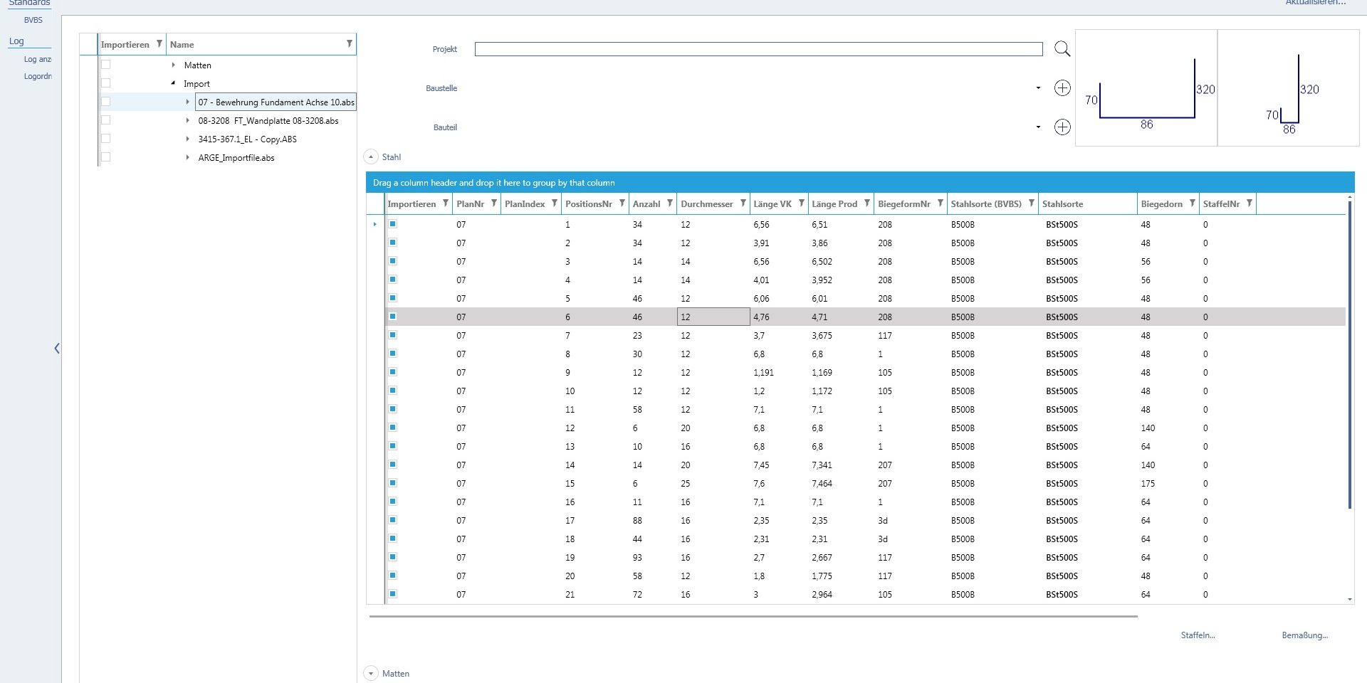Open the filter icon on StaffelNr column

[x=1249, y=203]
